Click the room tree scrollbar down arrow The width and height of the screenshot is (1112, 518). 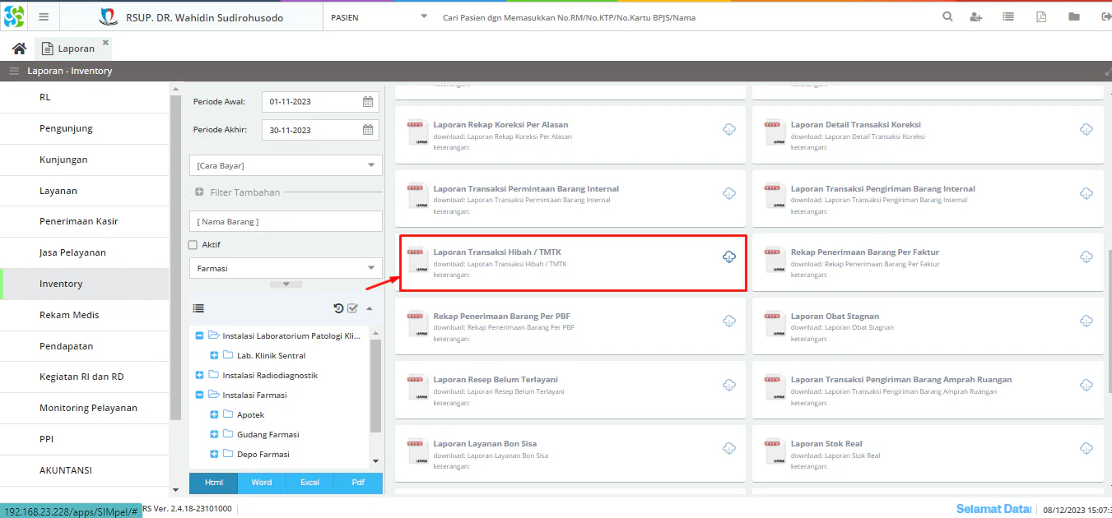point(376,461)
